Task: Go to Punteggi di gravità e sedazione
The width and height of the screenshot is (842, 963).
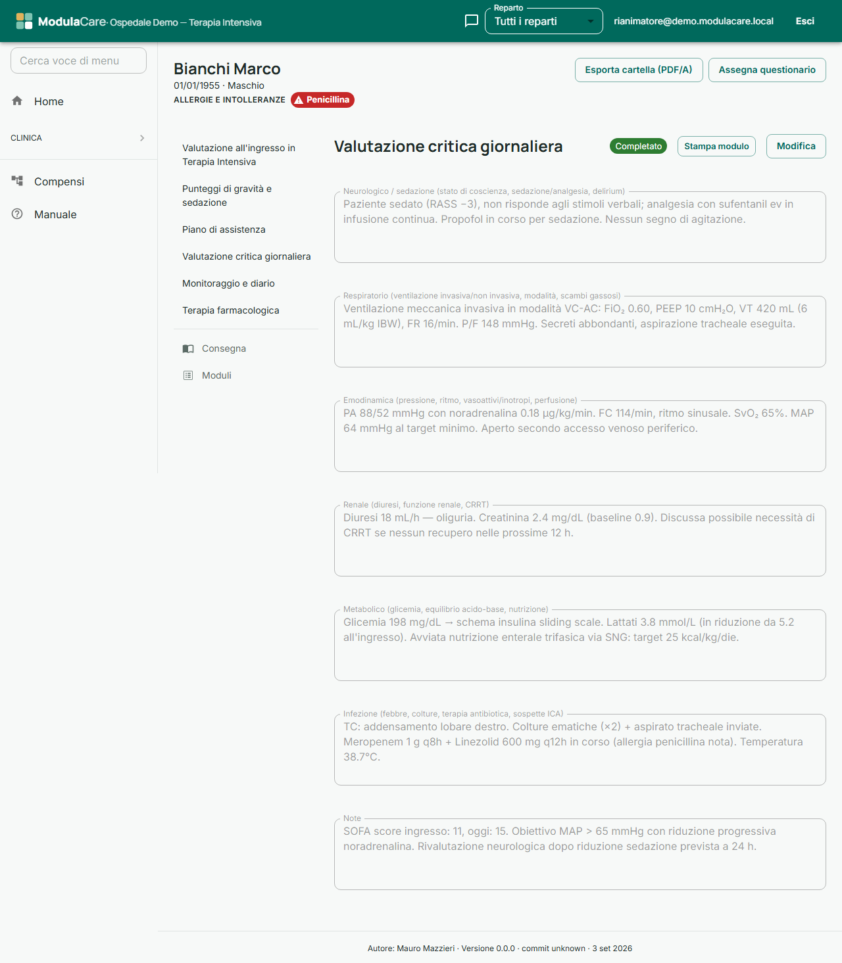Action: pyautogui.click(x=227, y=195)
